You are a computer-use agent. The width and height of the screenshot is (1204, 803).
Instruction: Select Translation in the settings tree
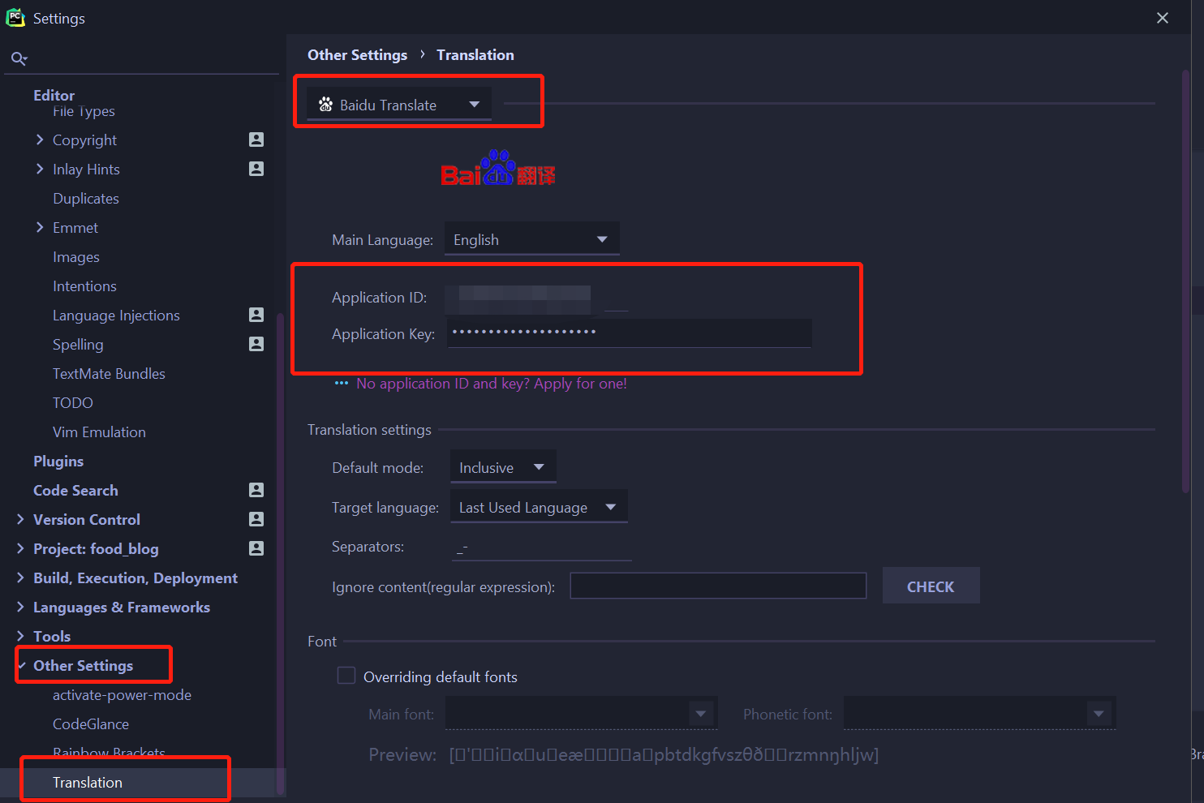[x=88, y=782]
